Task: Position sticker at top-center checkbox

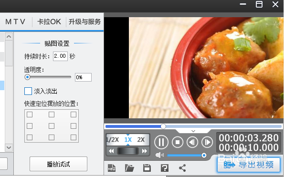Action: click(52, 115)
